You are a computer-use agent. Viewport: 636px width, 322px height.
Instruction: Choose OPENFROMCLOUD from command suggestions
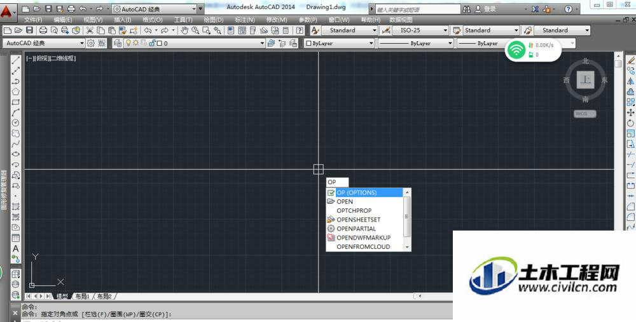click(364, 246)
